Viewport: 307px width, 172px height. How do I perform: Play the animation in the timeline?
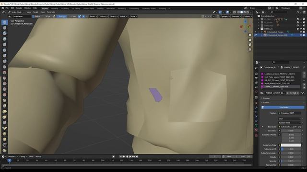130,157
